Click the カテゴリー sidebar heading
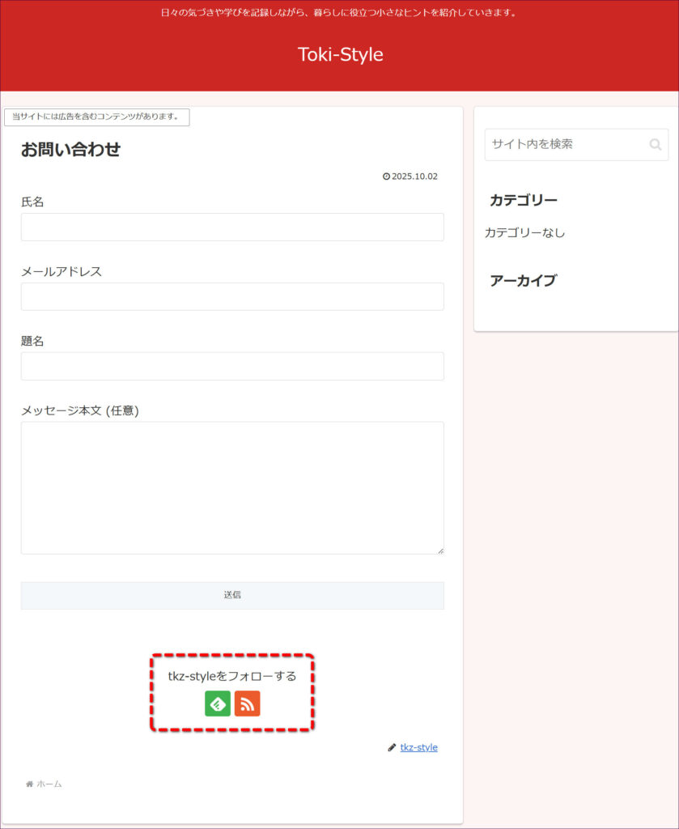Image resolution: width=679 pixels, height=829 pixels. tap(524, 200)
